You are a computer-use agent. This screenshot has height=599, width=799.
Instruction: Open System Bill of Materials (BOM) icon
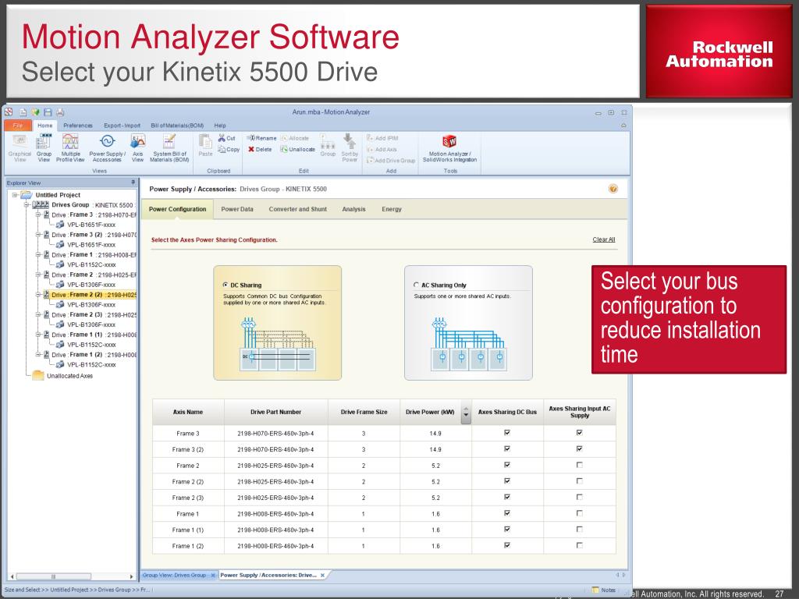[169, 147]
